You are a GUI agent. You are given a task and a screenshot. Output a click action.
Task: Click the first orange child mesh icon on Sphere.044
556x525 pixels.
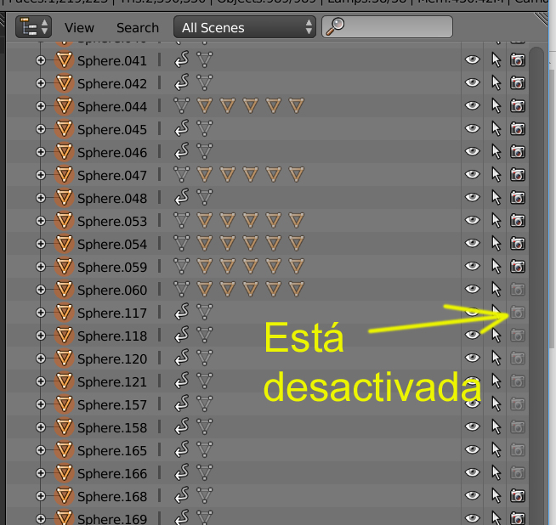(x=205, y=106)
